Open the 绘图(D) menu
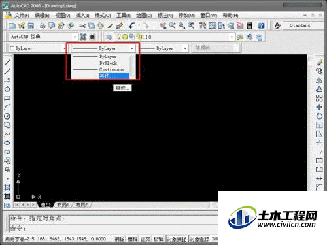327x245 pixels. pyautogui.click(x=144, y=16)
